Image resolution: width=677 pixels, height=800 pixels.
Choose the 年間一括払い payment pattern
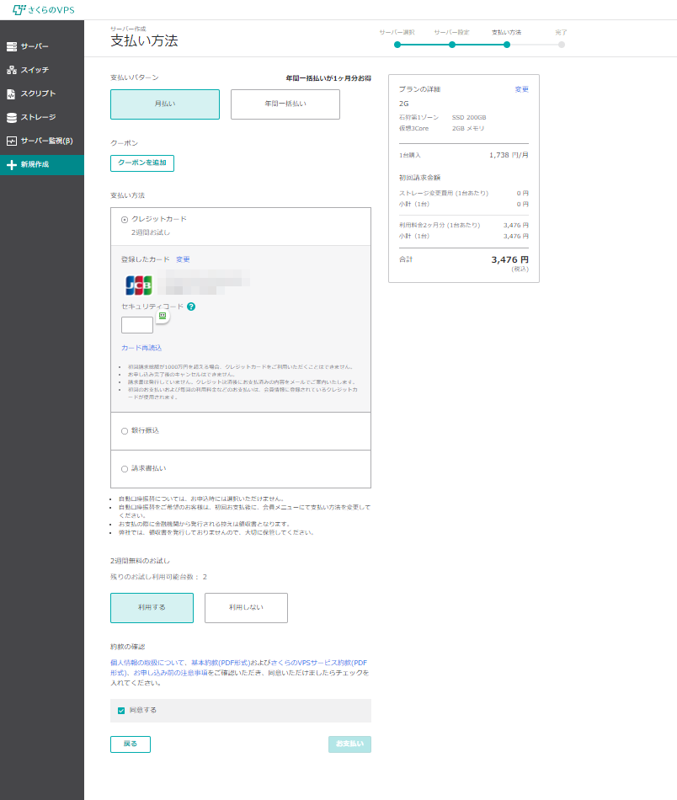[x=285, y=104]
